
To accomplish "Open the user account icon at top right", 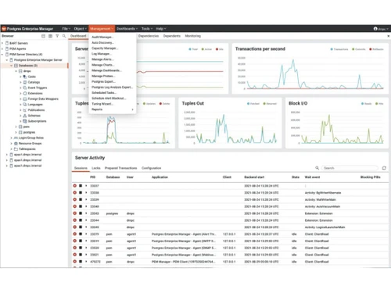I will point(375,29).
